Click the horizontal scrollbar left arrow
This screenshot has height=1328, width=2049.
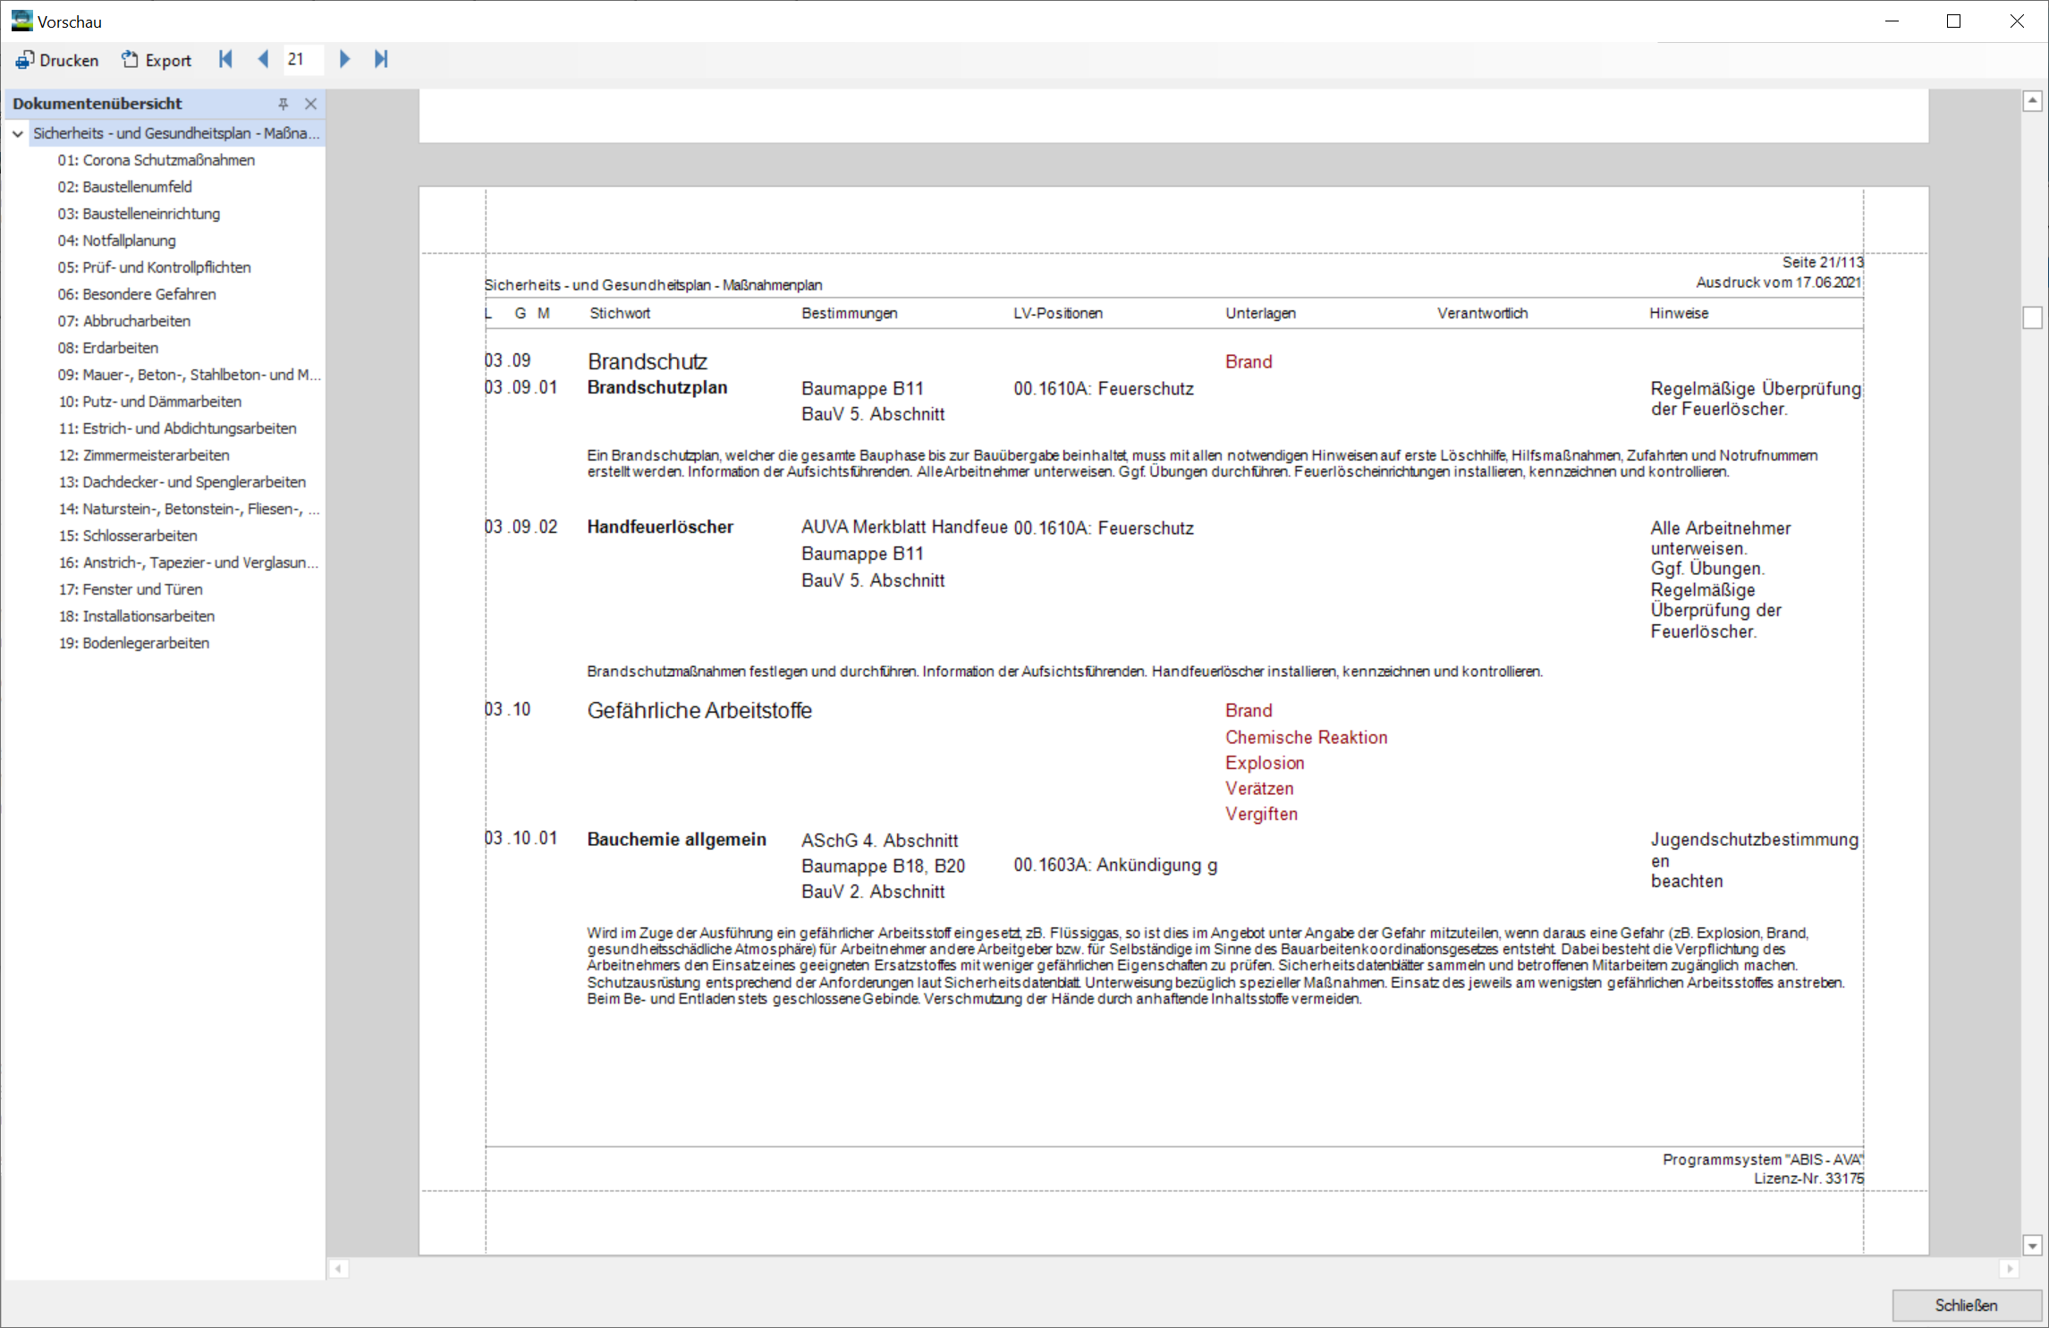pyautogui.click(x=338, y=1268)
